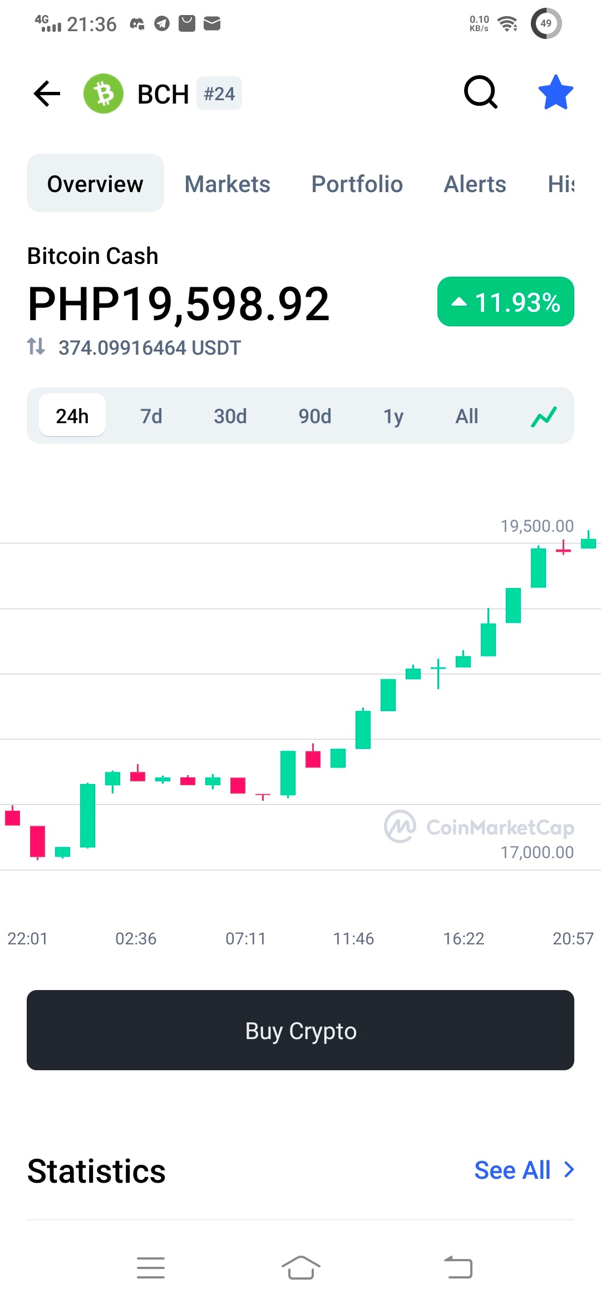Screen dimensions: 601x1303
Task: Open search with the magnifier icon
Action: click(481, 92)
